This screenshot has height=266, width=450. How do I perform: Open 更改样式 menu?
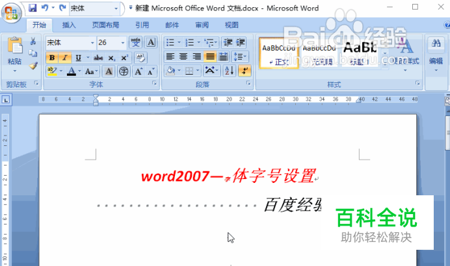click(406, 54)
